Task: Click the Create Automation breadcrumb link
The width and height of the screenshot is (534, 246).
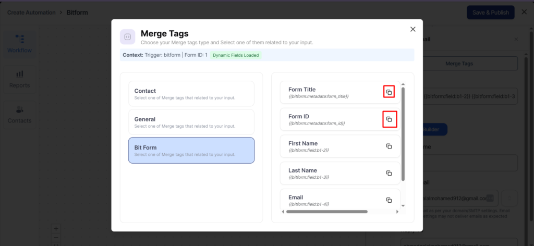Action: 31,12
